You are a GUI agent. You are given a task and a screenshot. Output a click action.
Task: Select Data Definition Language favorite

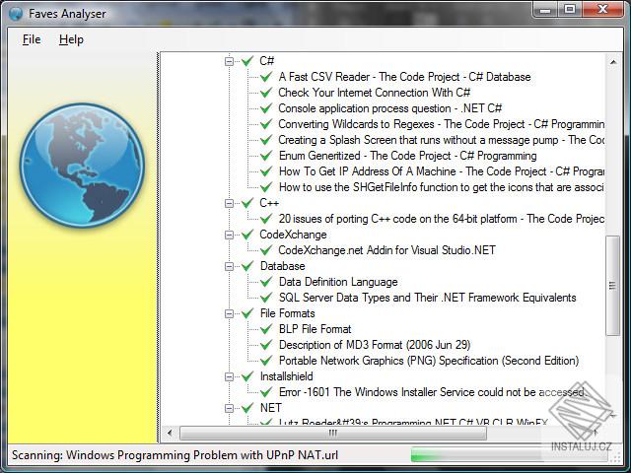click(338, 282)
